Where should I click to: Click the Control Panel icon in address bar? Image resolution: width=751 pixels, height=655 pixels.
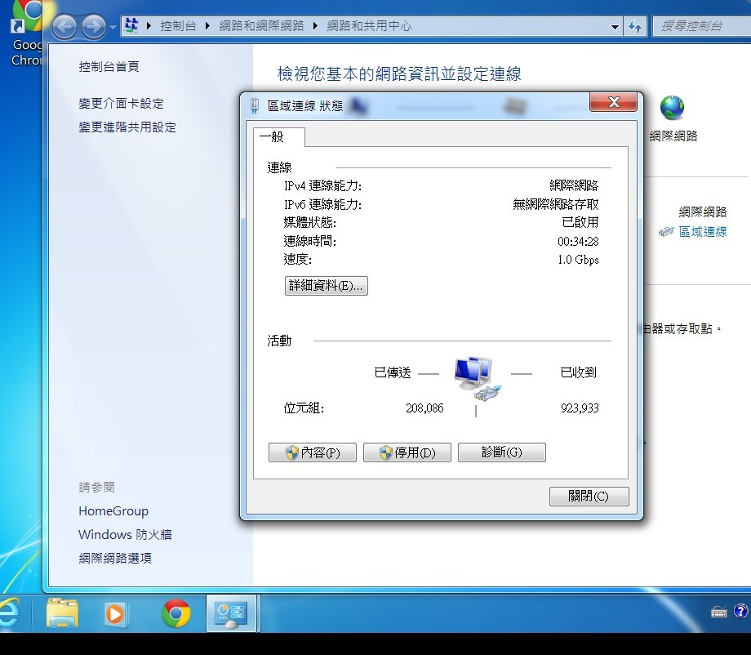click(x=131, y=25)
